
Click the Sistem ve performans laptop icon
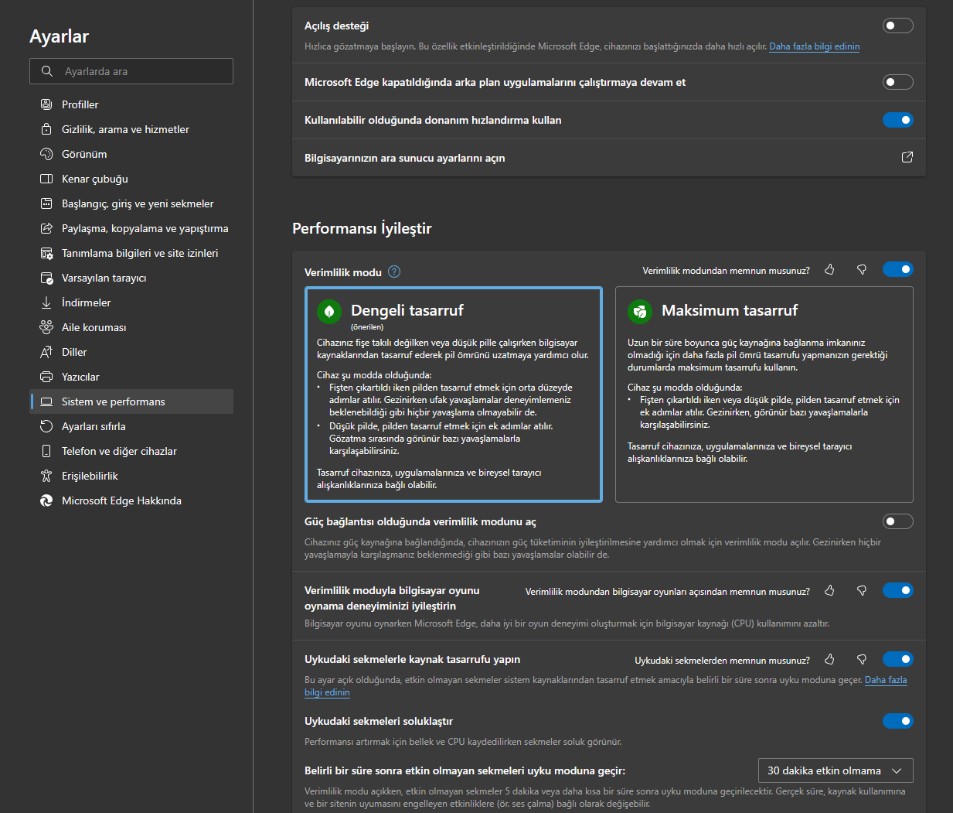[x=46, y=401]
